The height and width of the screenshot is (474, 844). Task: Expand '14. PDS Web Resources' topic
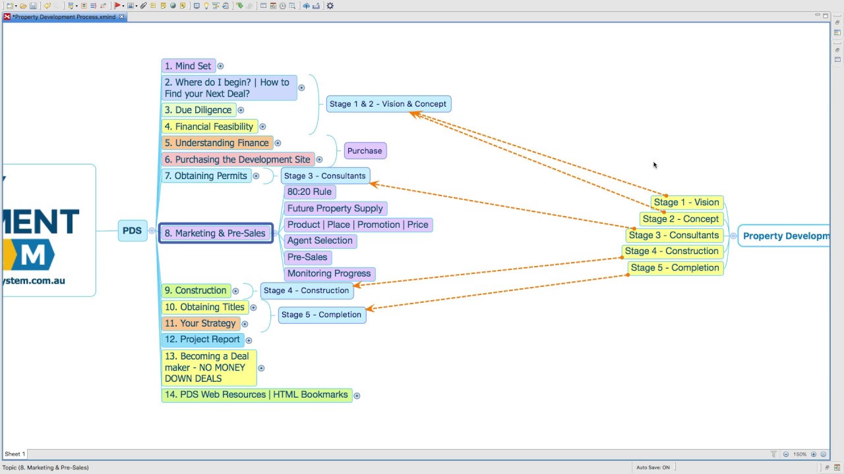coord(357,396)
